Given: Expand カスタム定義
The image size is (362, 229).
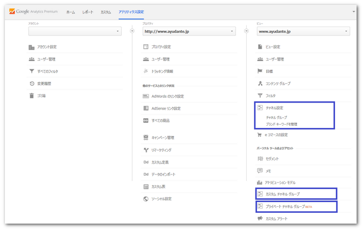Looking at the screenshot, I should click(x=160, y=162).
